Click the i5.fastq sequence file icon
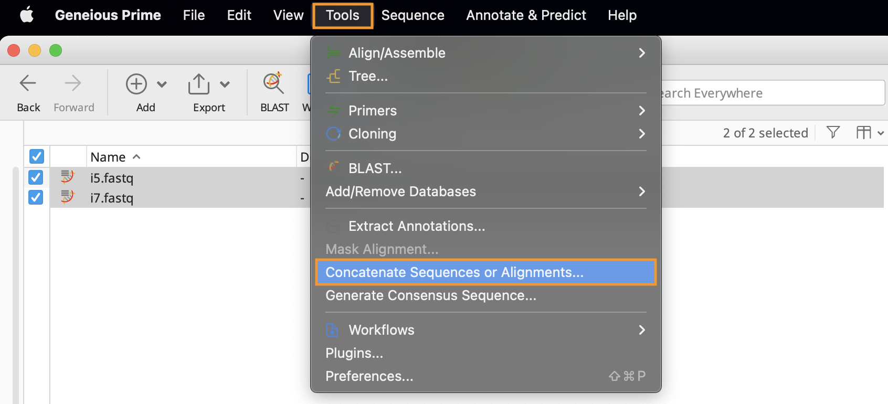The height and width of the screenshot is (404, 888). pyautogui.click(x=67, y=177)
